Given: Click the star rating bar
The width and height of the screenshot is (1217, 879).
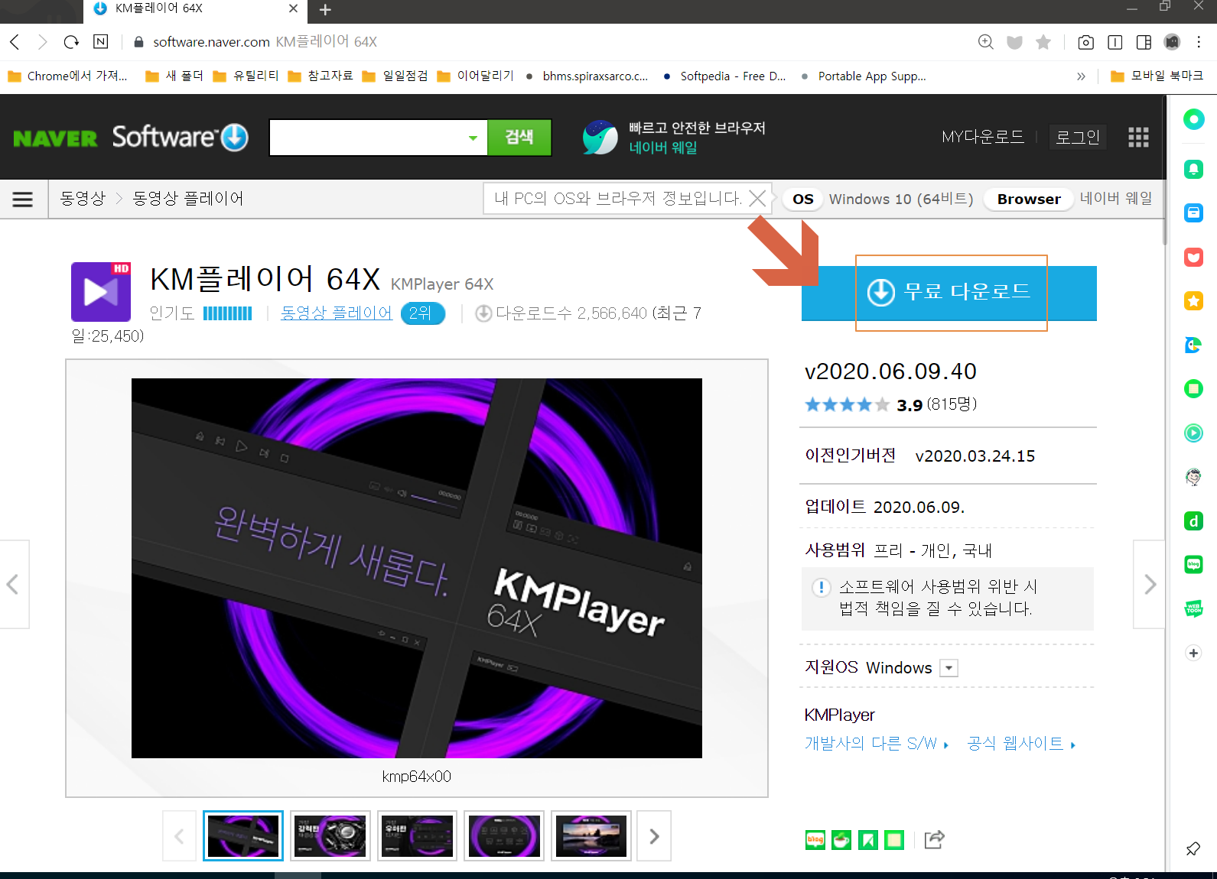Looking at the screenshot, I should click(847, 404).
